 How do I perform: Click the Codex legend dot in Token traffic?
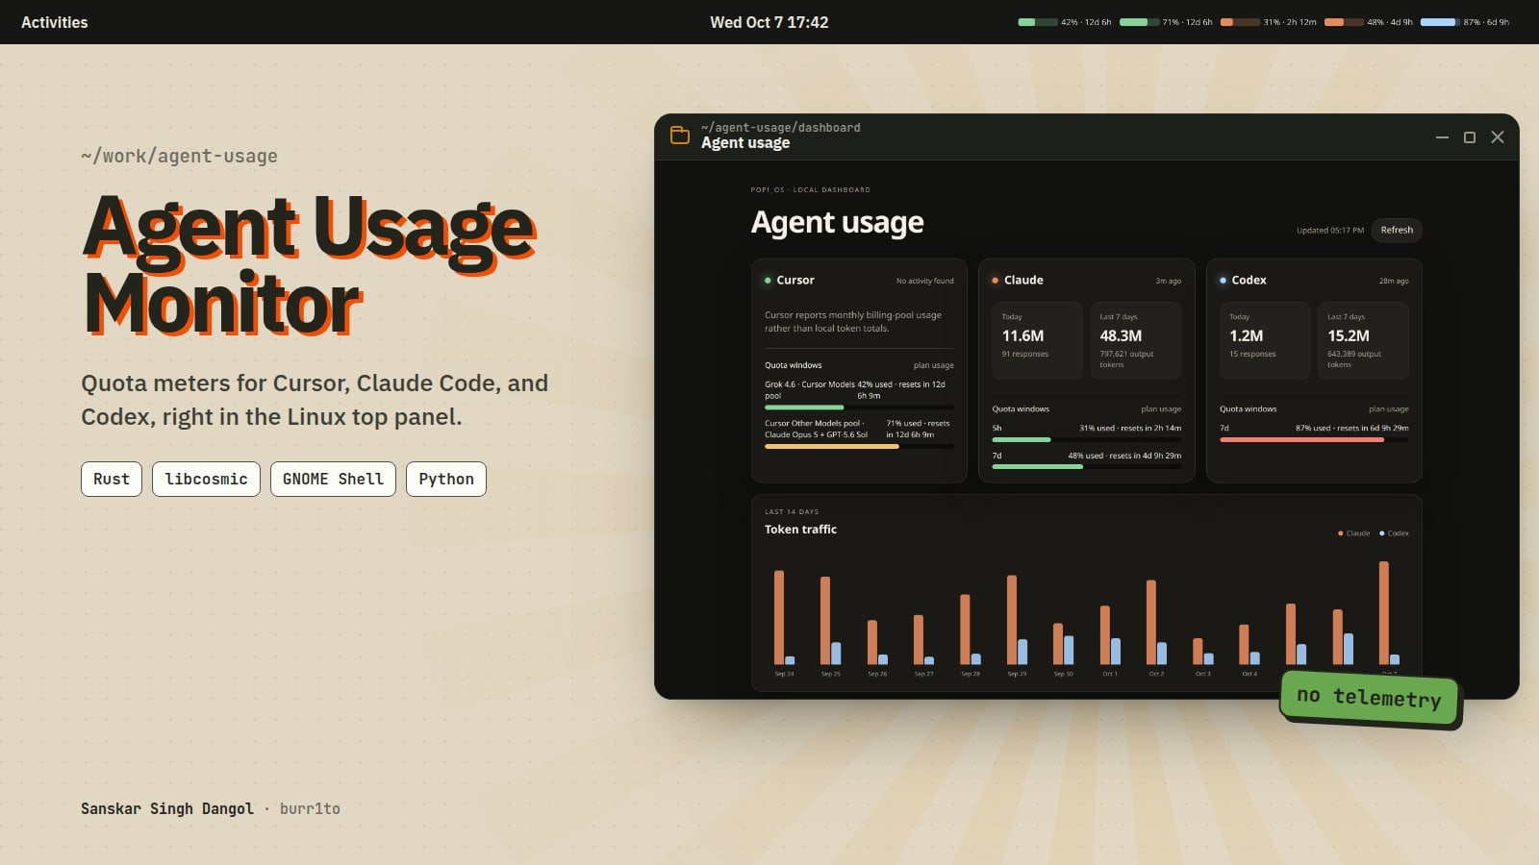pos(1382,533)
